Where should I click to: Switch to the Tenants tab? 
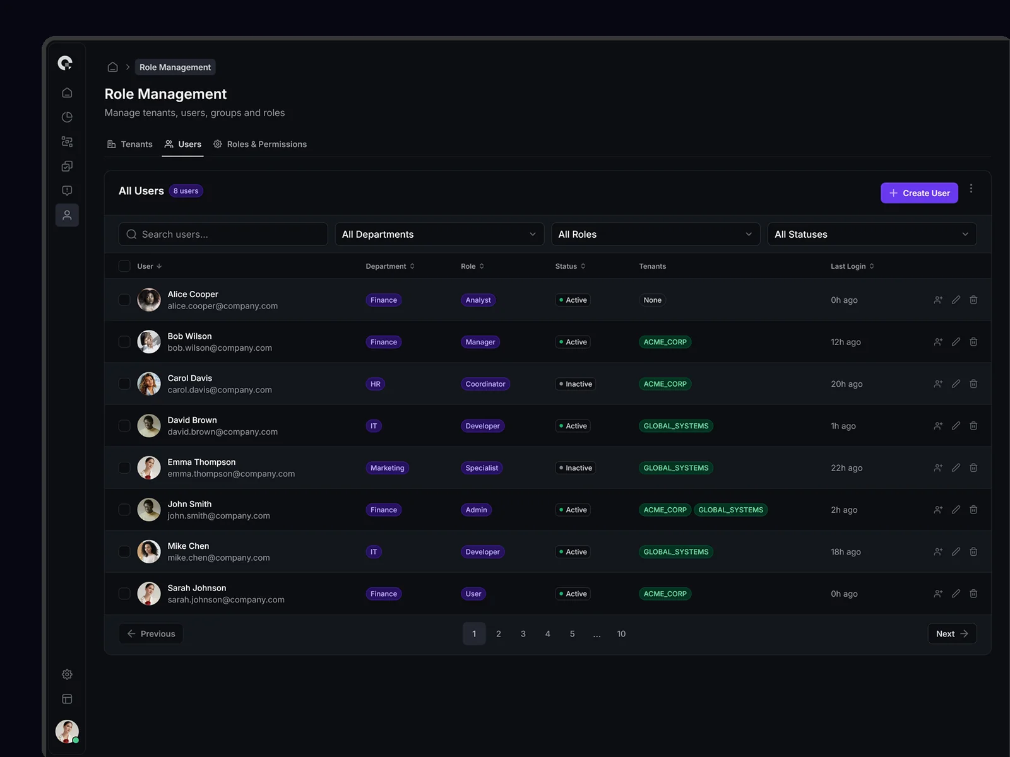[x=130, y=144]
